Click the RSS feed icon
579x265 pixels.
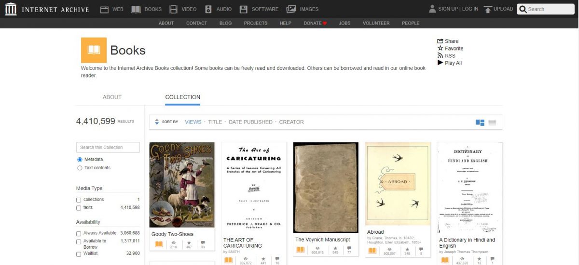pos(440,56)
